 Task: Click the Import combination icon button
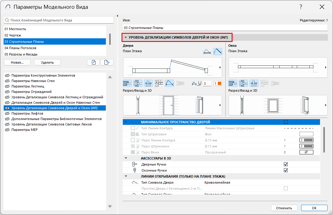coord(93,62)
